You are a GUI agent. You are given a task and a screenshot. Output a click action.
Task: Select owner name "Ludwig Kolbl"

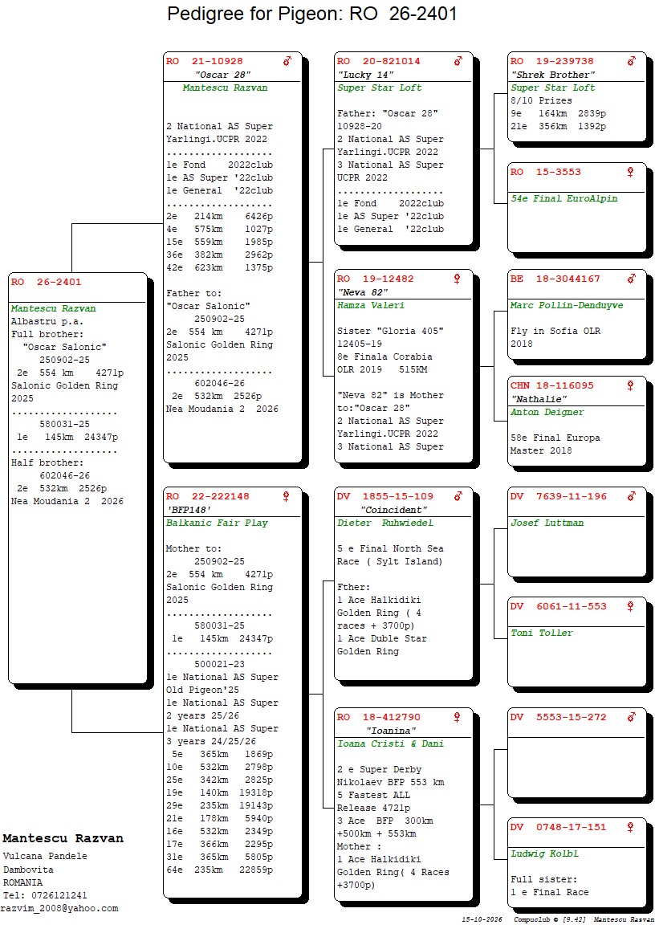[545, 854]
